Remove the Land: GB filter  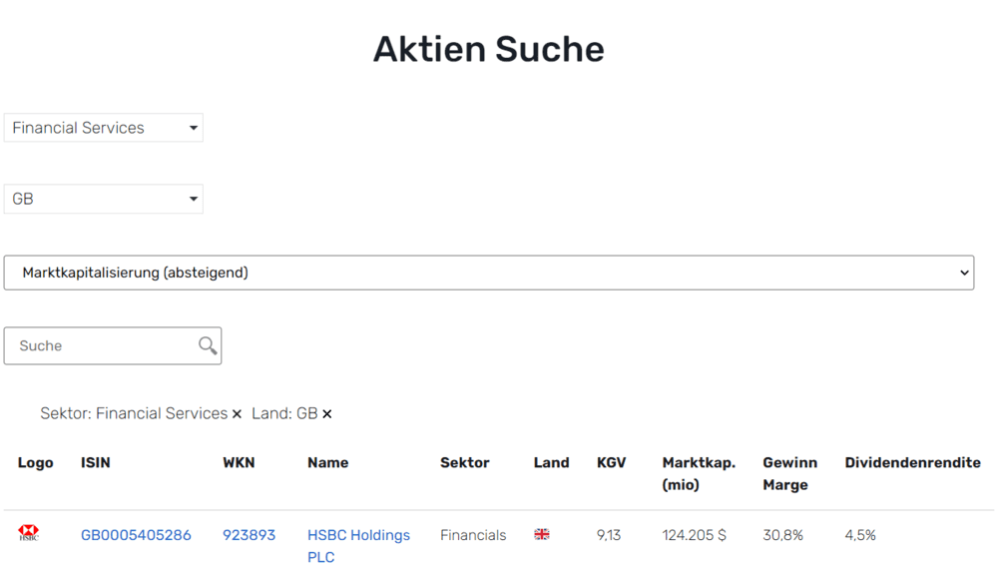[x=327, y=414]
